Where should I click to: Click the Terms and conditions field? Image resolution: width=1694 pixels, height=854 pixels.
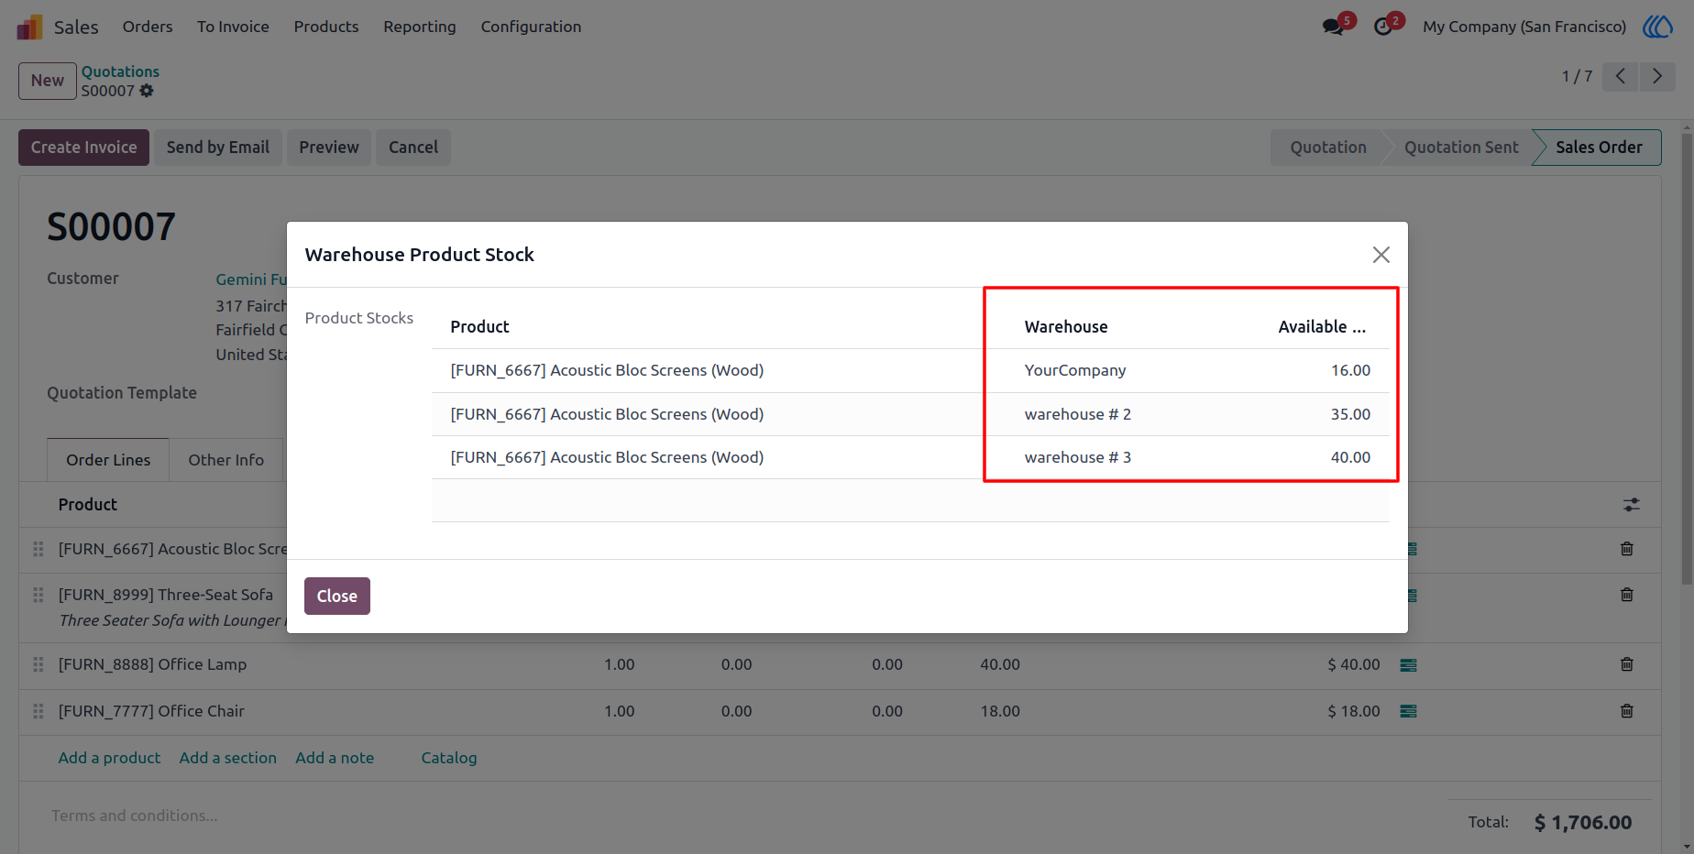tap(135, 816)
